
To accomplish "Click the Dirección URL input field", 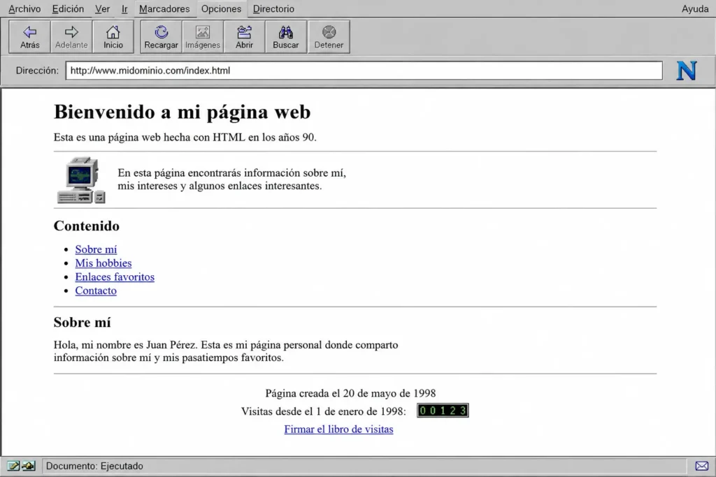I will [x=364, y=71].
